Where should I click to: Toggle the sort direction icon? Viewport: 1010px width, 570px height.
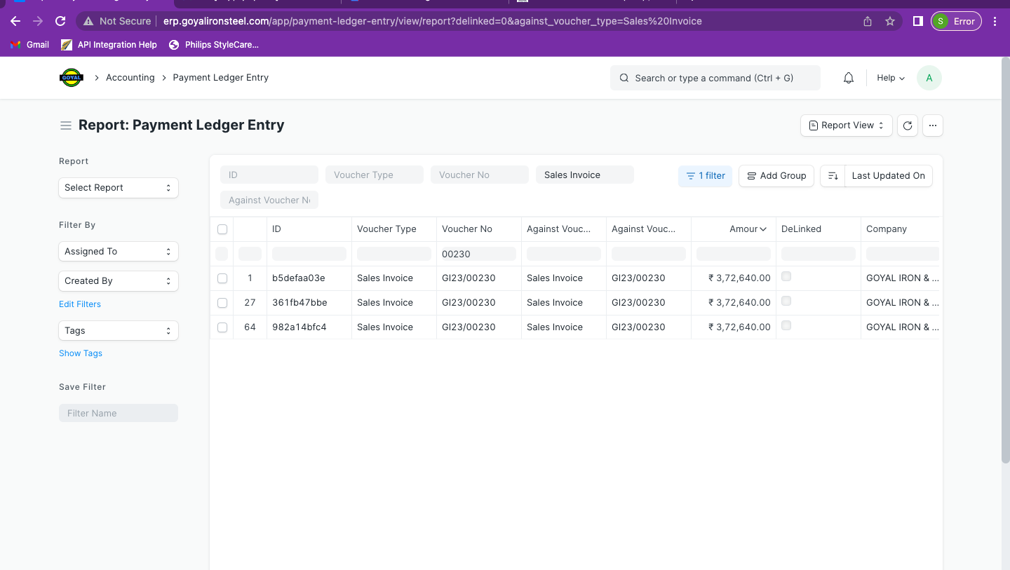coord(832,175)
